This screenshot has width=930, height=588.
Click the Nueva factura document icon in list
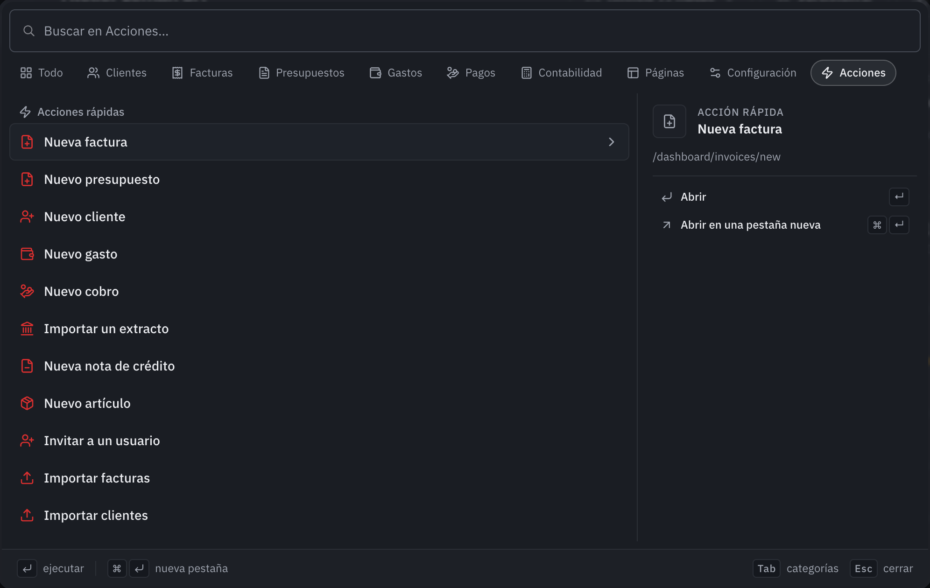tap(27, 142)
